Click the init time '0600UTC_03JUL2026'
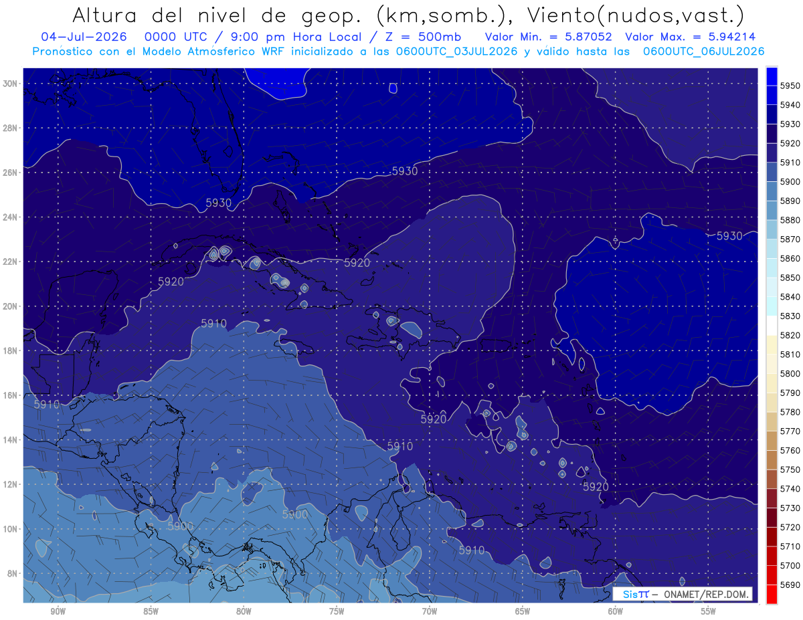Screen dimensions: 803x620 (x=456, y=51)
